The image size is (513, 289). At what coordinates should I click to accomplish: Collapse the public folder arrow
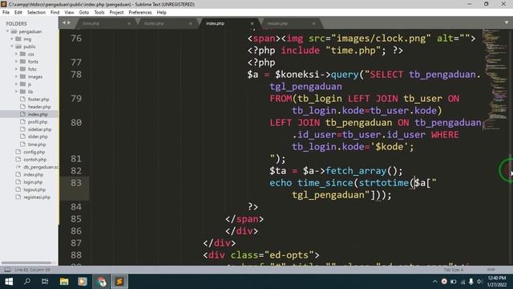point(12,47)
